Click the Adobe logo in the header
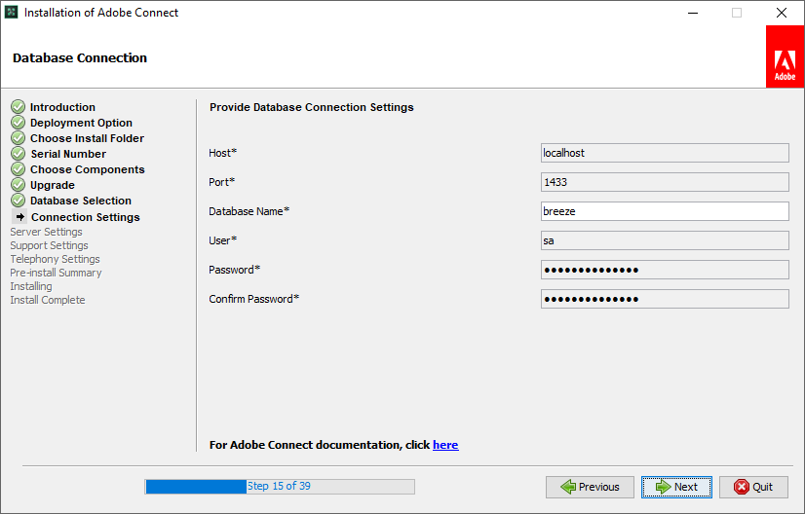The height and width of the screenshot is (514, 805). [x=785, y=56]
